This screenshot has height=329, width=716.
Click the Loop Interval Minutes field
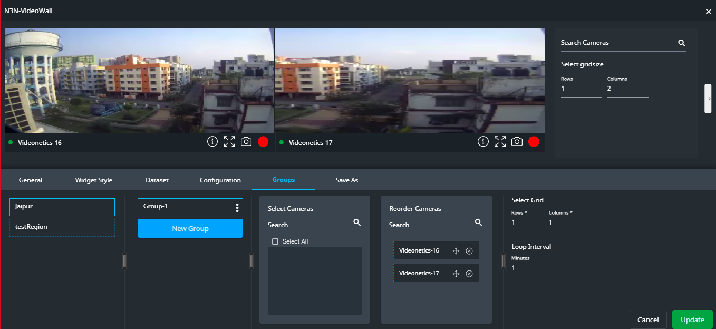[x=529, y=268]
